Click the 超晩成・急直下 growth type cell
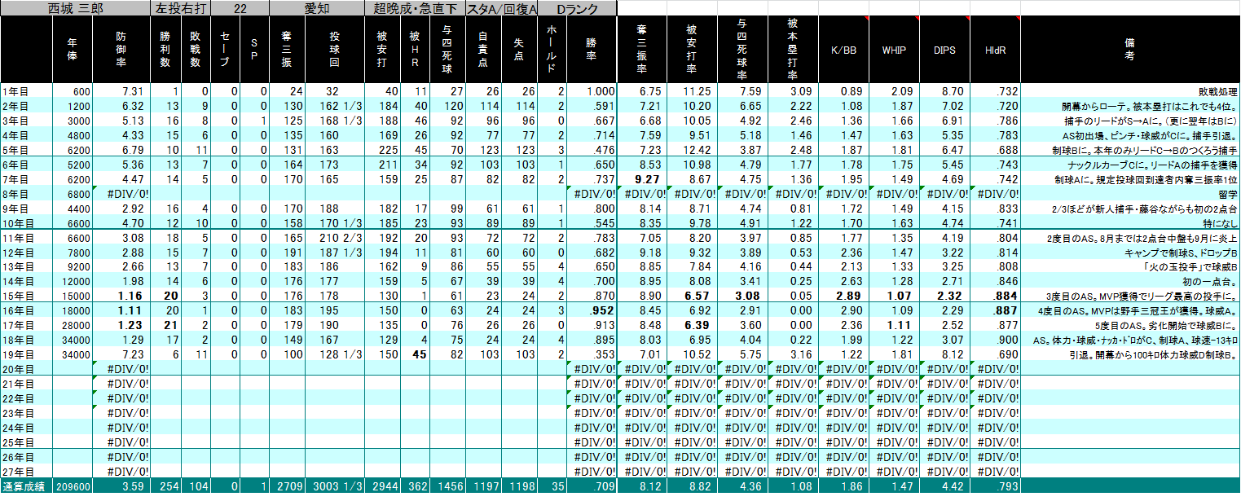 415,8
